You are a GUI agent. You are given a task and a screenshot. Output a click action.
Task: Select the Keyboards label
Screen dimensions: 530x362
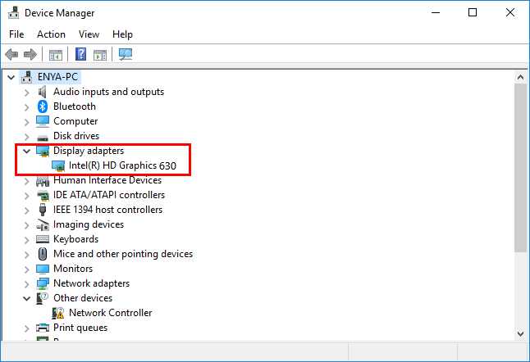[76, 239]
